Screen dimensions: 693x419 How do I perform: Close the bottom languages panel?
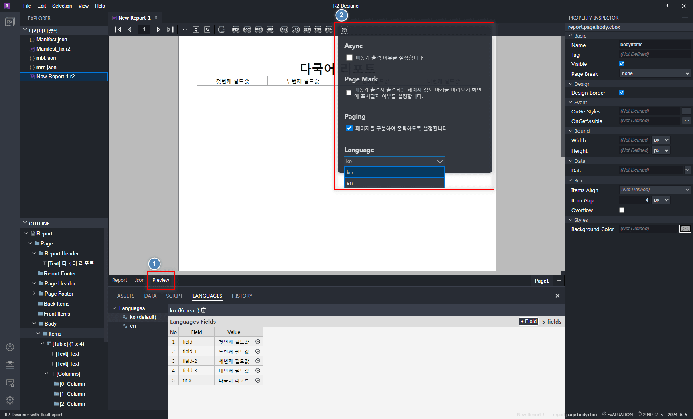[x=557, y=296]
